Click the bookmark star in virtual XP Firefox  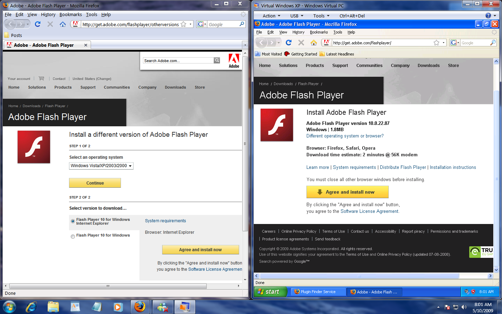(x=436, y=43)
